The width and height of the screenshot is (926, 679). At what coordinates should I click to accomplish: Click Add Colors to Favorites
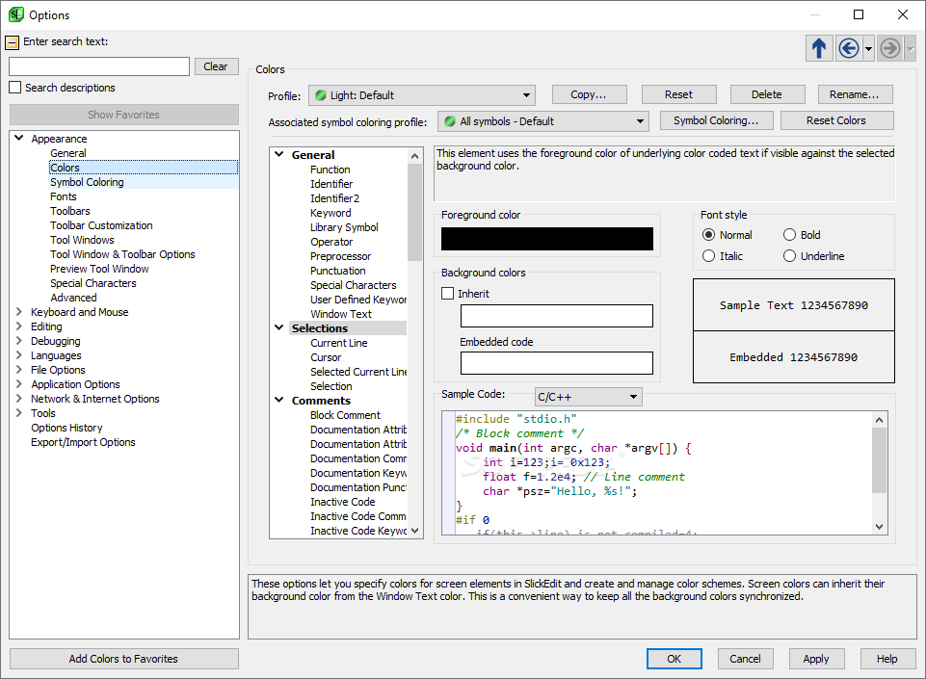(123, 659)
